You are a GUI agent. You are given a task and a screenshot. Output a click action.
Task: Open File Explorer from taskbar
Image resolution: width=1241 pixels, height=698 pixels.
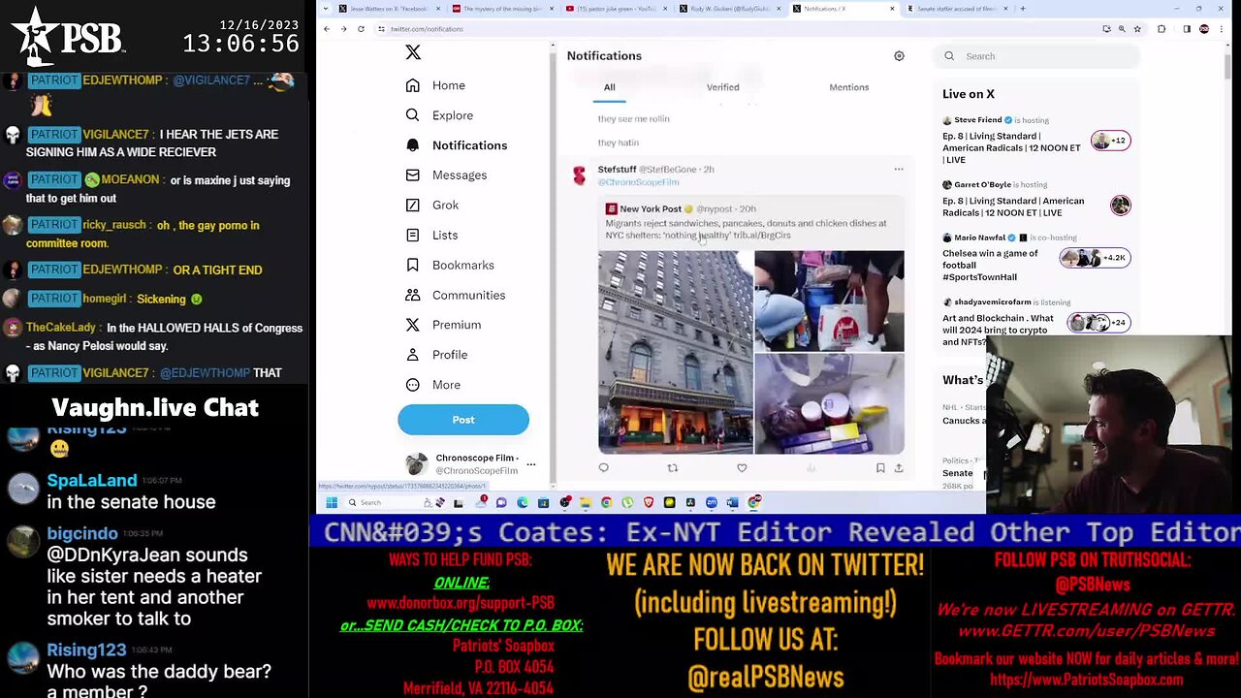pos(586,502)
